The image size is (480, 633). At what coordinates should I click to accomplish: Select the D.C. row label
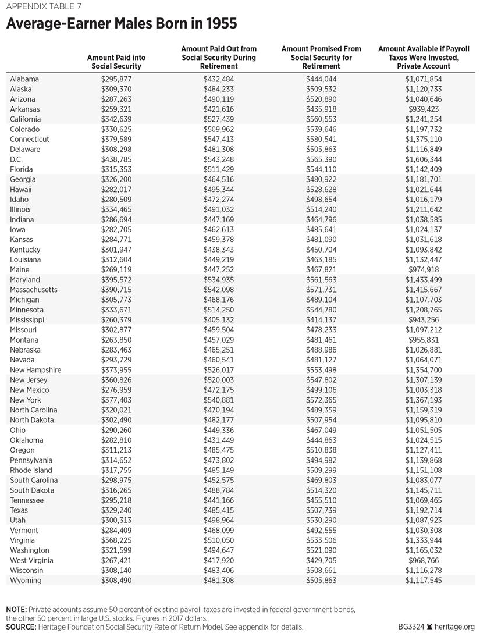click(17, 159)
